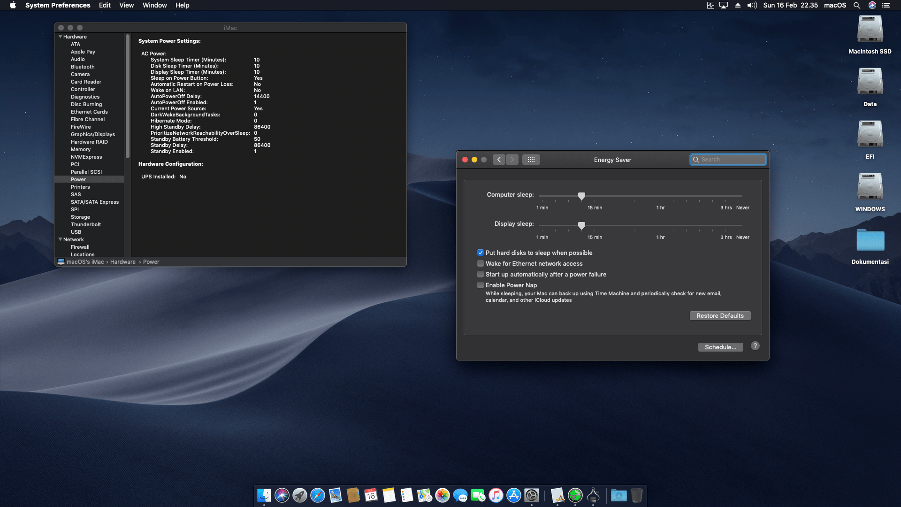
Task: Open Downloads folder stack in Dock
Action: coord(619,495)
